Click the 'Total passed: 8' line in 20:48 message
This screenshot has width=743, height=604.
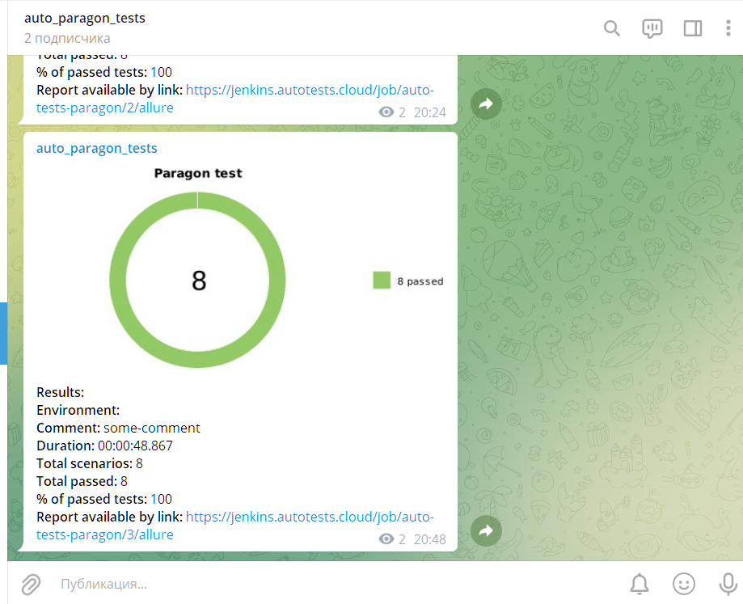(x=82, y=481)
